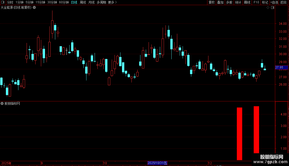Select the 15分钟 period
This screenshot has height=166, width=289.
point(40,2)
